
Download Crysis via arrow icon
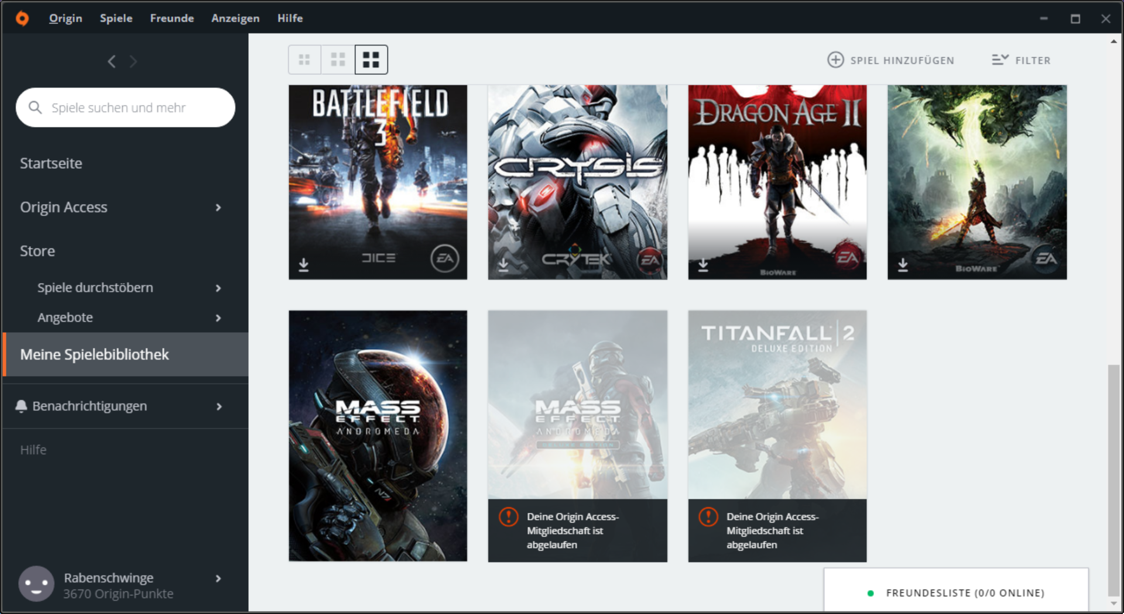coord(503,265)
